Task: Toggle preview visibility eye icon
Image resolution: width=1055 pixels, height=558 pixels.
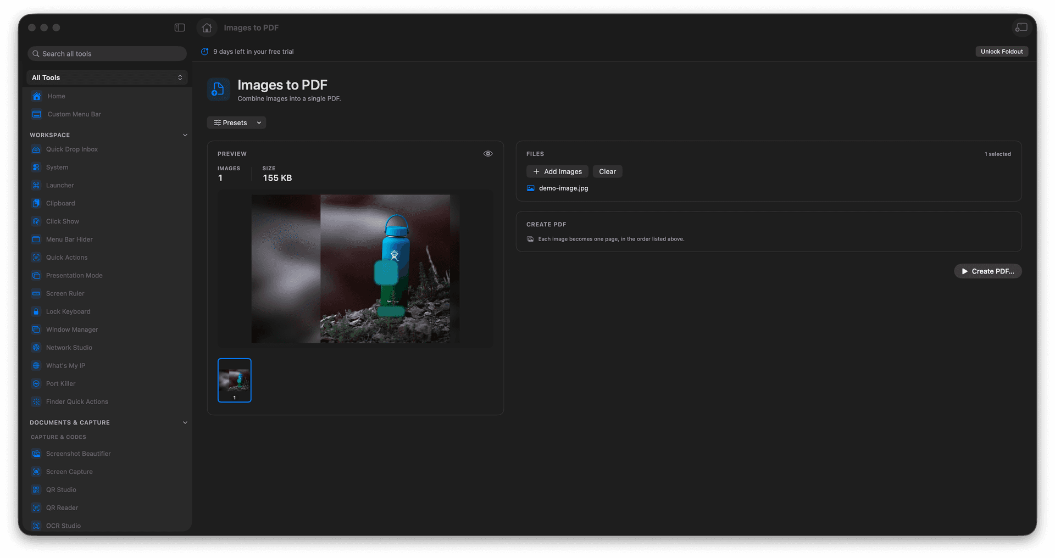Action: click(x=488, y=154)
